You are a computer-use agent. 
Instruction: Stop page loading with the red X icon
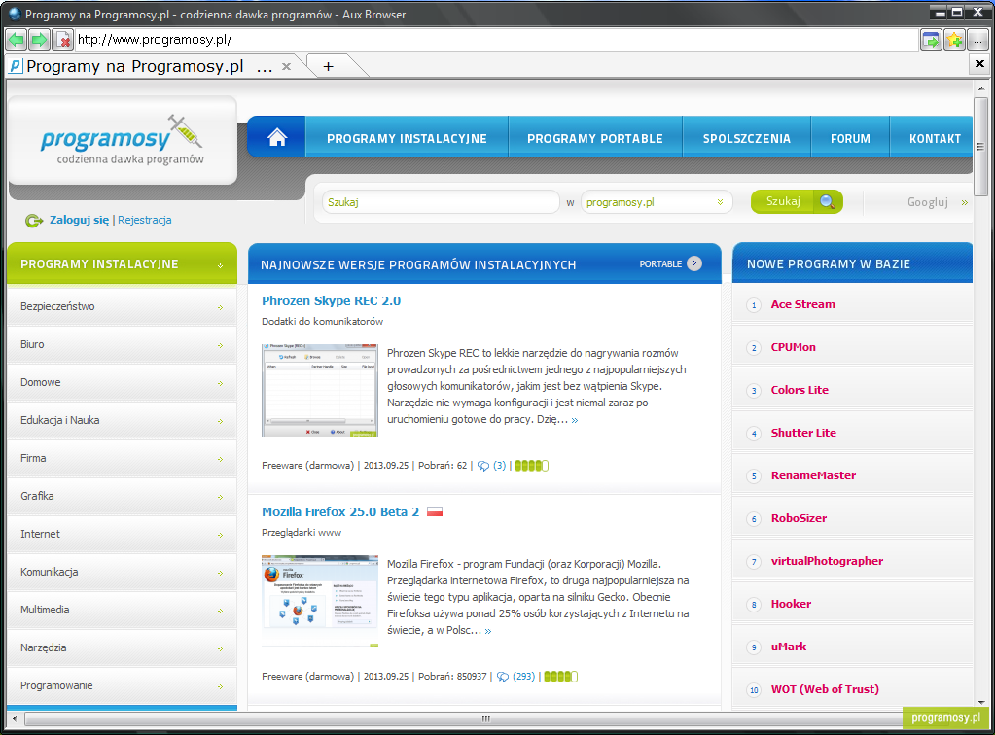pyautogui.click(x=63, y=40)
